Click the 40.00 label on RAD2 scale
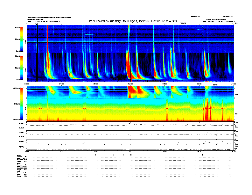 [x=17, y=27]
